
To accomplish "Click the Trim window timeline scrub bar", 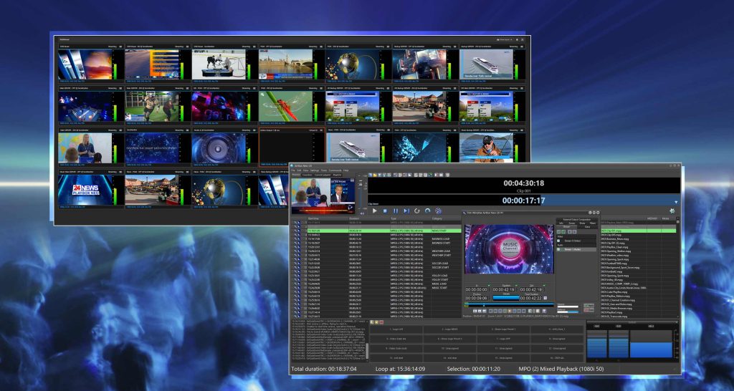I will click(509, 304).
